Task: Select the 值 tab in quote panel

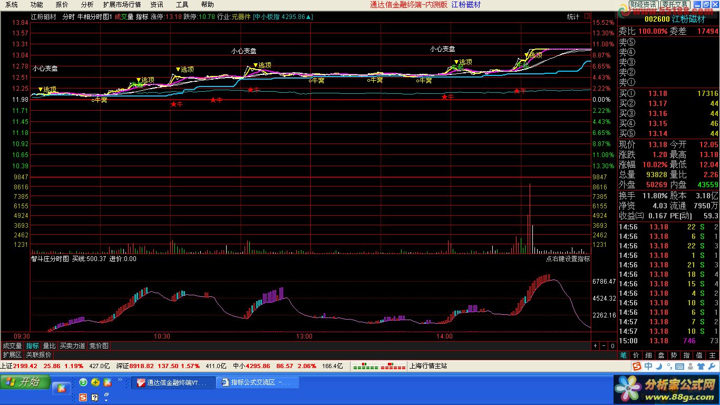Action: (699, 355)
